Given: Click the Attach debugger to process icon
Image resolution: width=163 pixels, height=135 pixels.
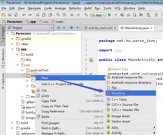Looking at the screenshot, I should 135,15.
